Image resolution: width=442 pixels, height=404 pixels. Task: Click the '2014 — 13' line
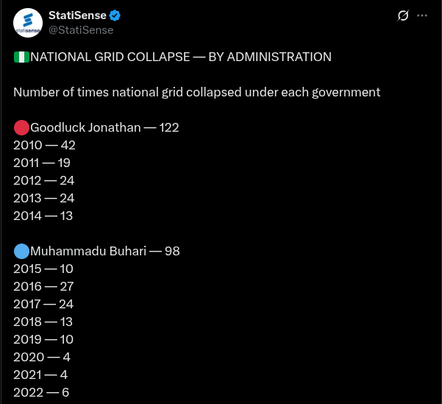coord(43,216)
